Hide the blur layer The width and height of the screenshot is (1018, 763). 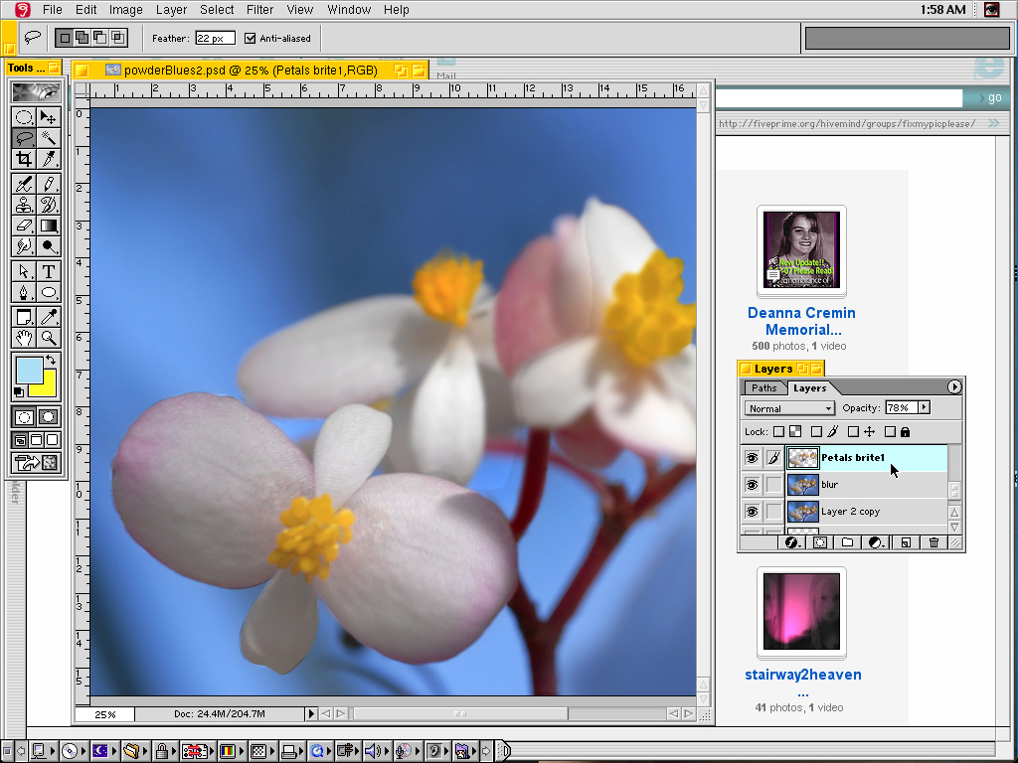tap(752, 485)
